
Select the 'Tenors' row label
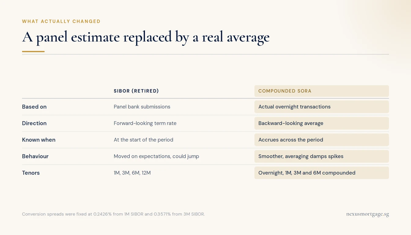[x=31, y=173]
